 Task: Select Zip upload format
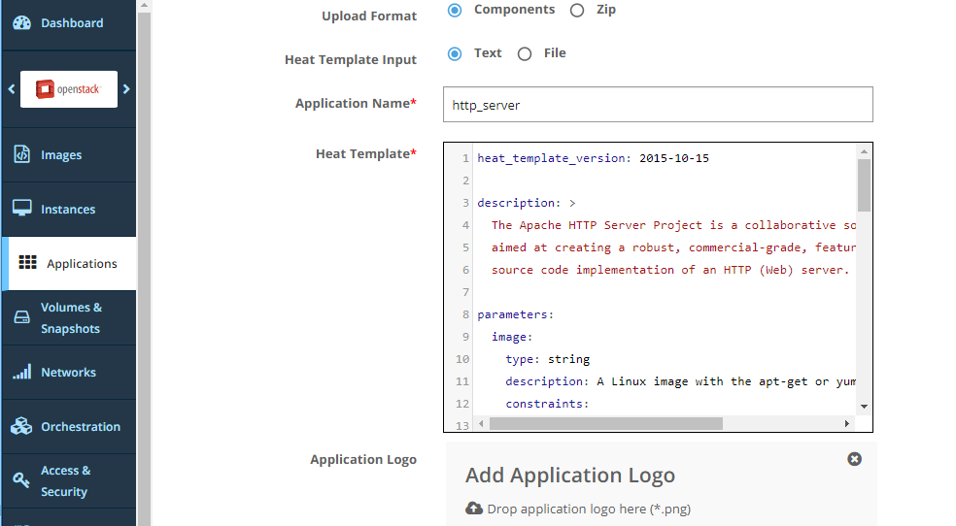tap(577, 11)
